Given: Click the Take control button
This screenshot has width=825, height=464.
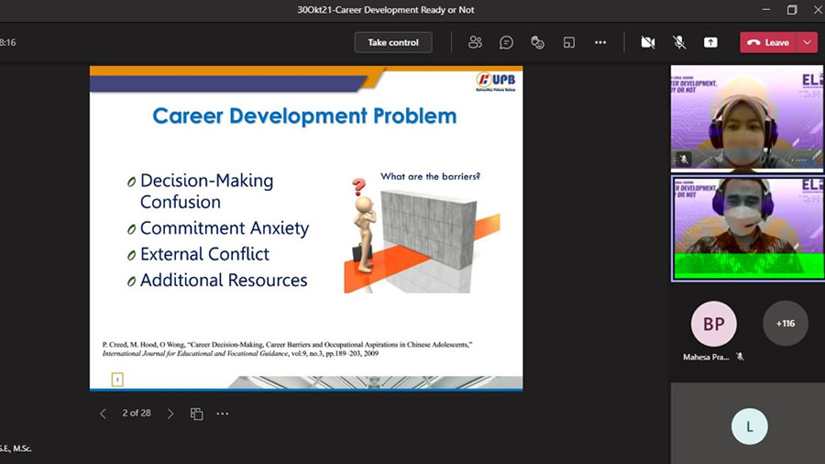Looking at the screenshot, I should (393, 42).
